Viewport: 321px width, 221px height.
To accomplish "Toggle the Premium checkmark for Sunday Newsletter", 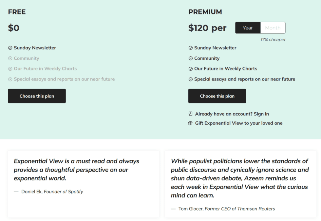I will click(190, 48).
